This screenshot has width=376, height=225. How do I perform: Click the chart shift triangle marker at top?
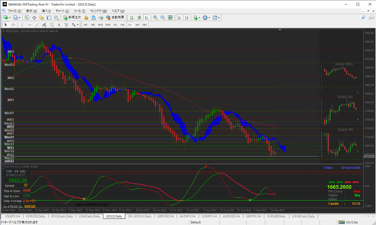click(x=280, y=30)
